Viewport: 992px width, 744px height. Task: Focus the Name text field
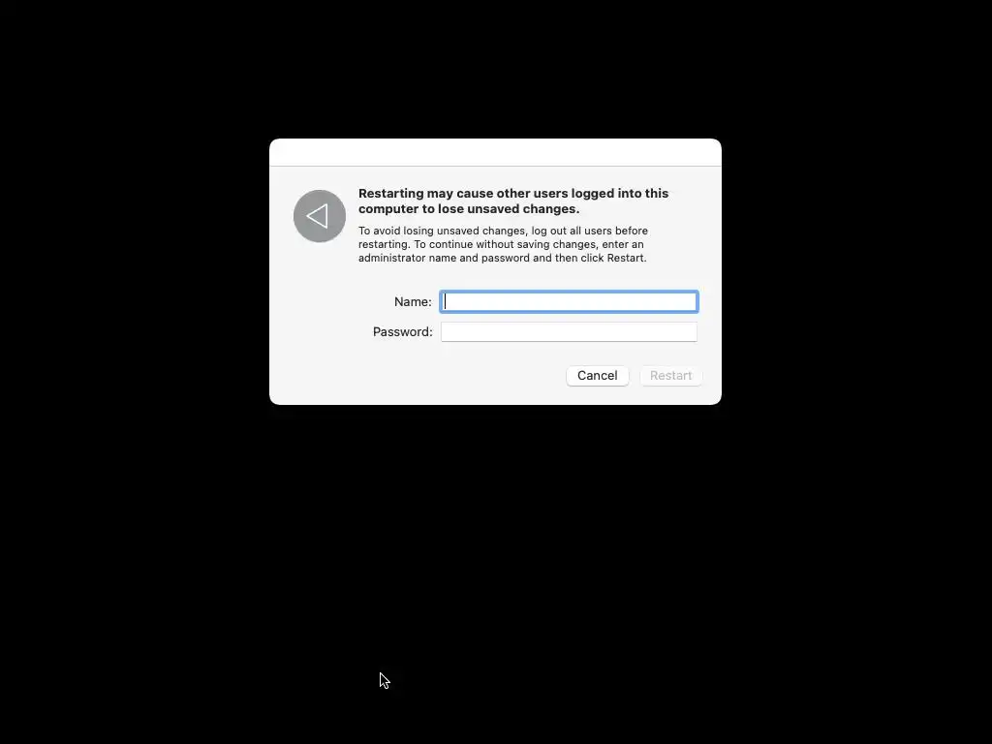pyautogui.click(x=569, y=302)
